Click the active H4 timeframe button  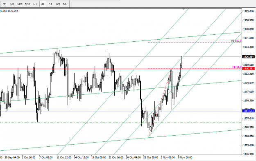coord(43,4)
